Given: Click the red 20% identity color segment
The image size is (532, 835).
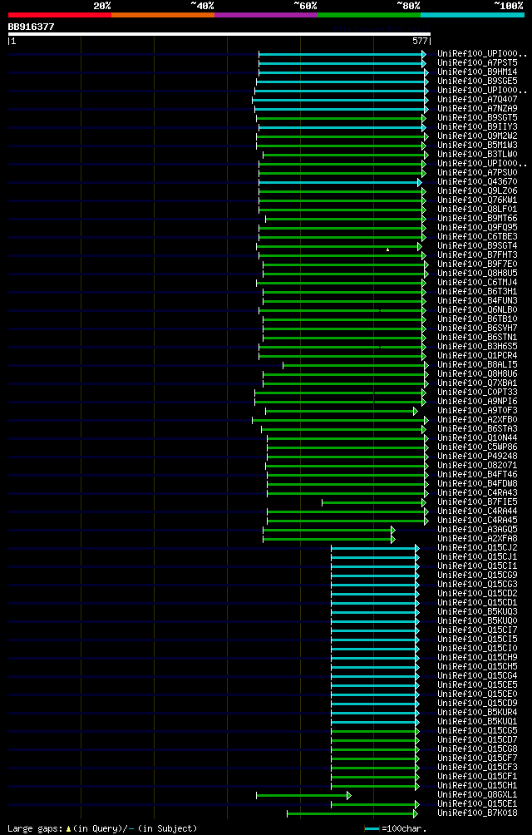Looking at the screenshot, I should (x=60, y=15).
